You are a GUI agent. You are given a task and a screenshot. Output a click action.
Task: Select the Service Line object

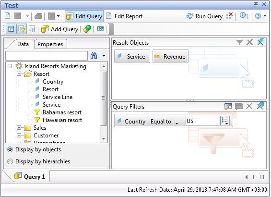coord(58,97)
